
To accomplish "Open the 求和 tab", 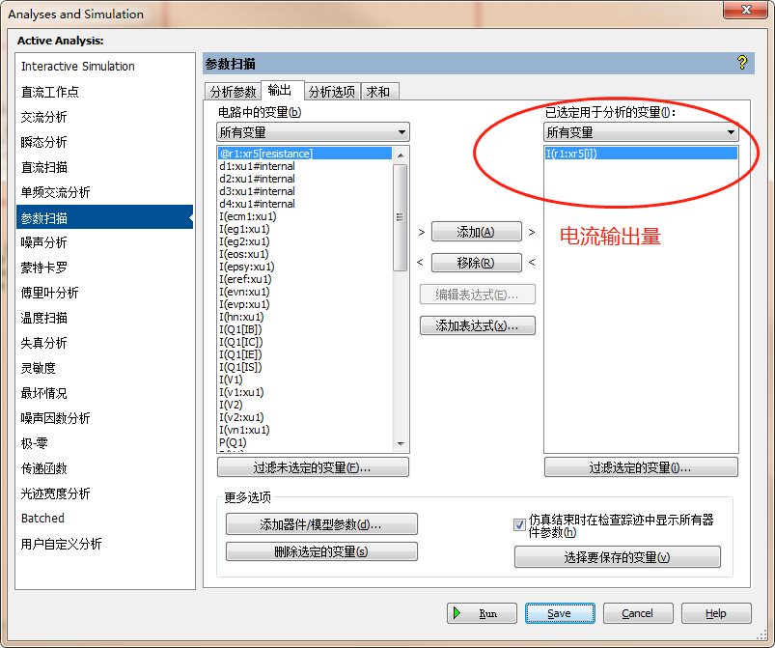I will [x=378, y=90].
